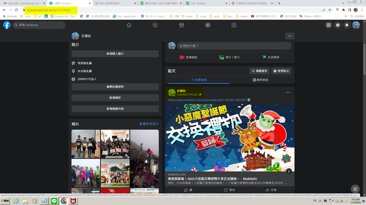Click the share button under the post
Viewport: 366px width, 205px height.
coord(271,190)
